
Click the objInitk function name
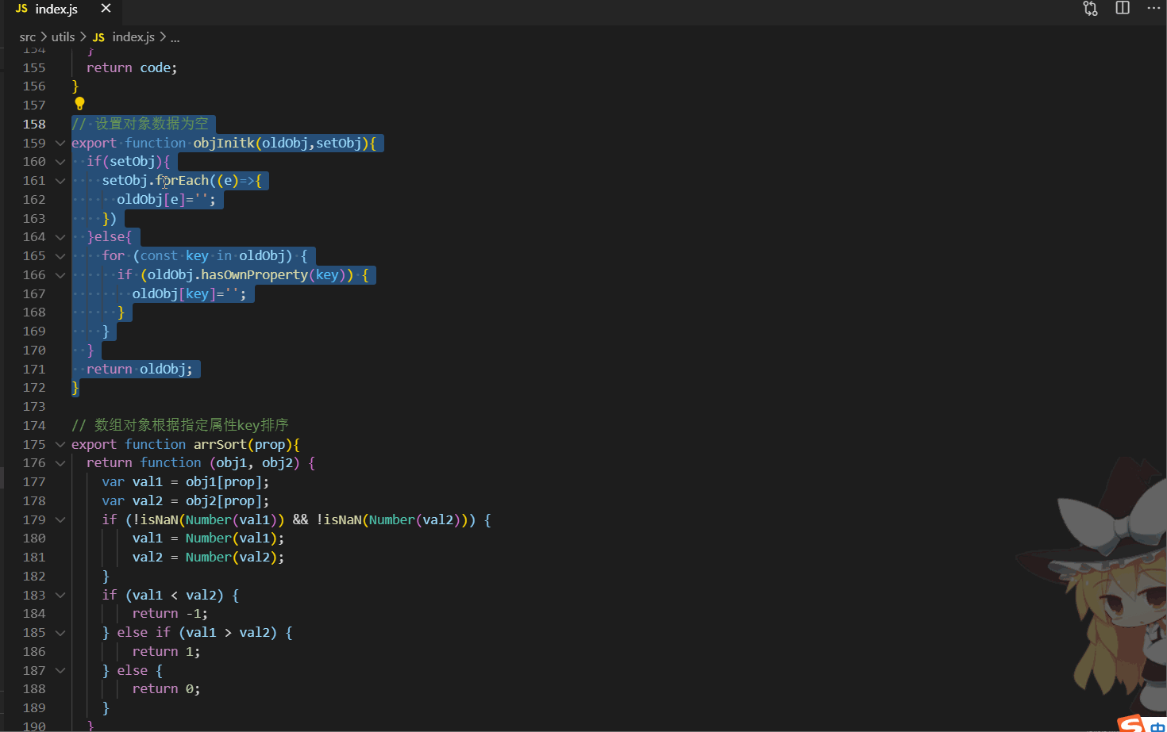[x=224, y=143]
